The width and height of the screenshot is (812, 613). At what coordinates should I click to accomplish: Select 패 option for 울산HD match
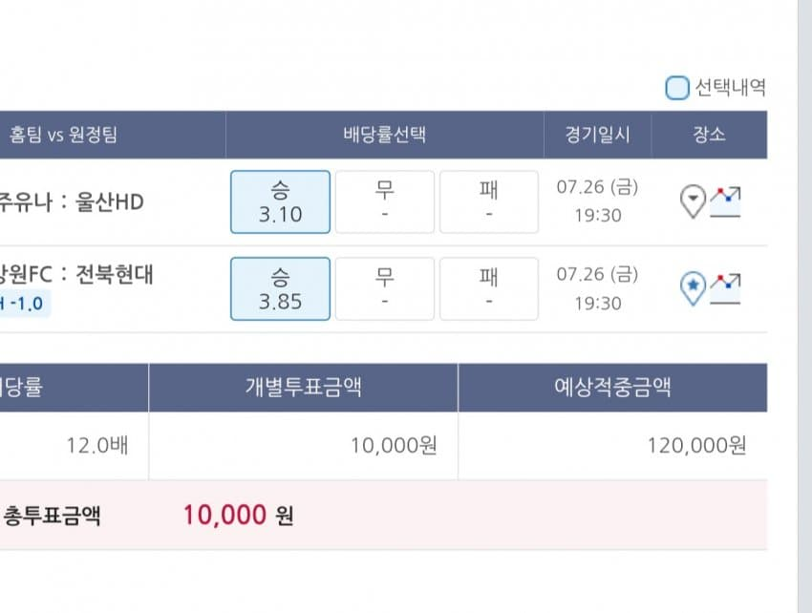pyautogui.click(x=489, y=201)
